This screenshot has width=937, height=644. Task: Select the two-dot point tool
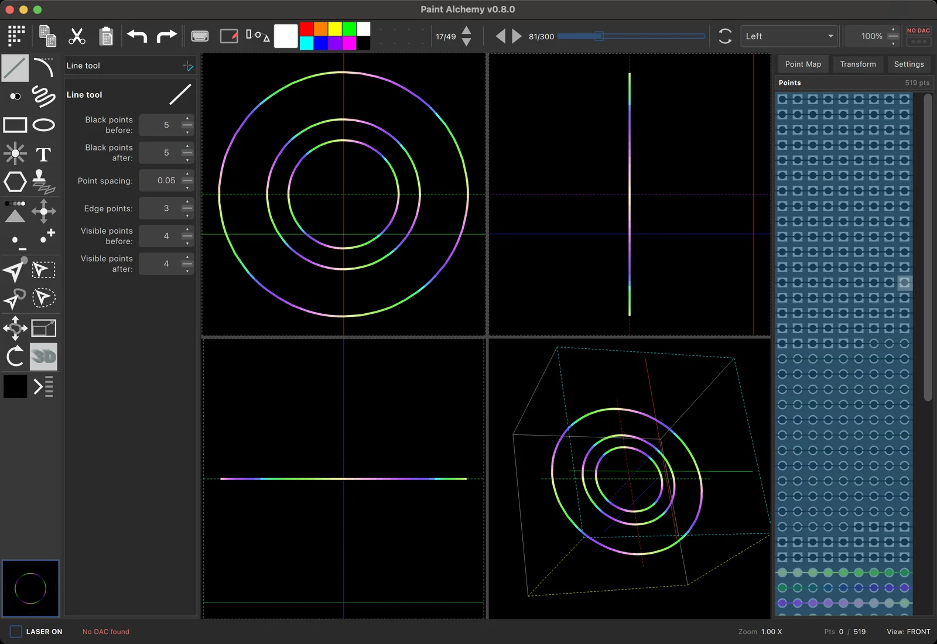tap(15, 96)
